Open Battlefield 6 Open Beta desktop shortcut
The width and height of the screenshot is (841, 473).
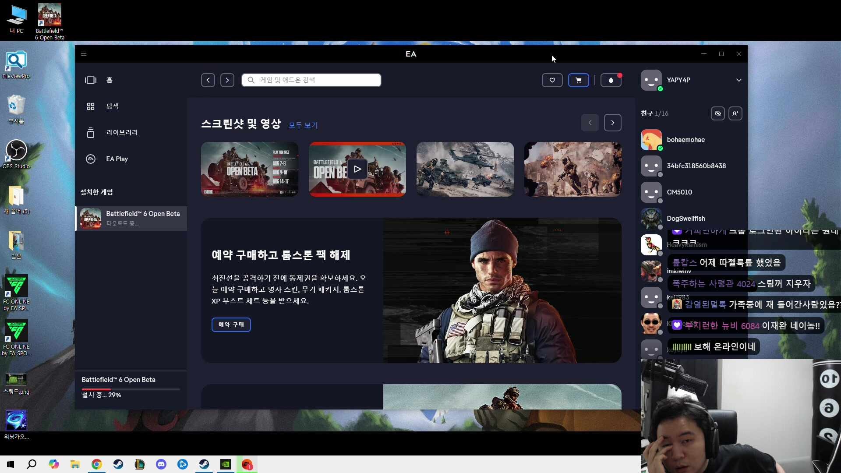pos(49,21)
